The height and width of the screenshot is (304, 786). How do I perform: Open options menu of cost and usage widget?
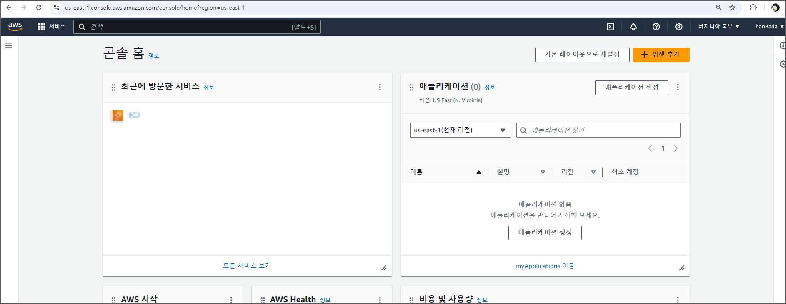[678, 300]
